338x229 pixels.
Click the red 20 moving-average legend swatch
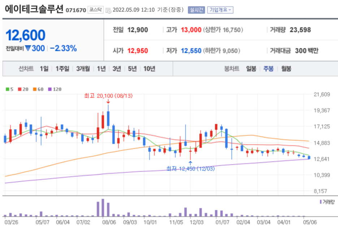20,89
